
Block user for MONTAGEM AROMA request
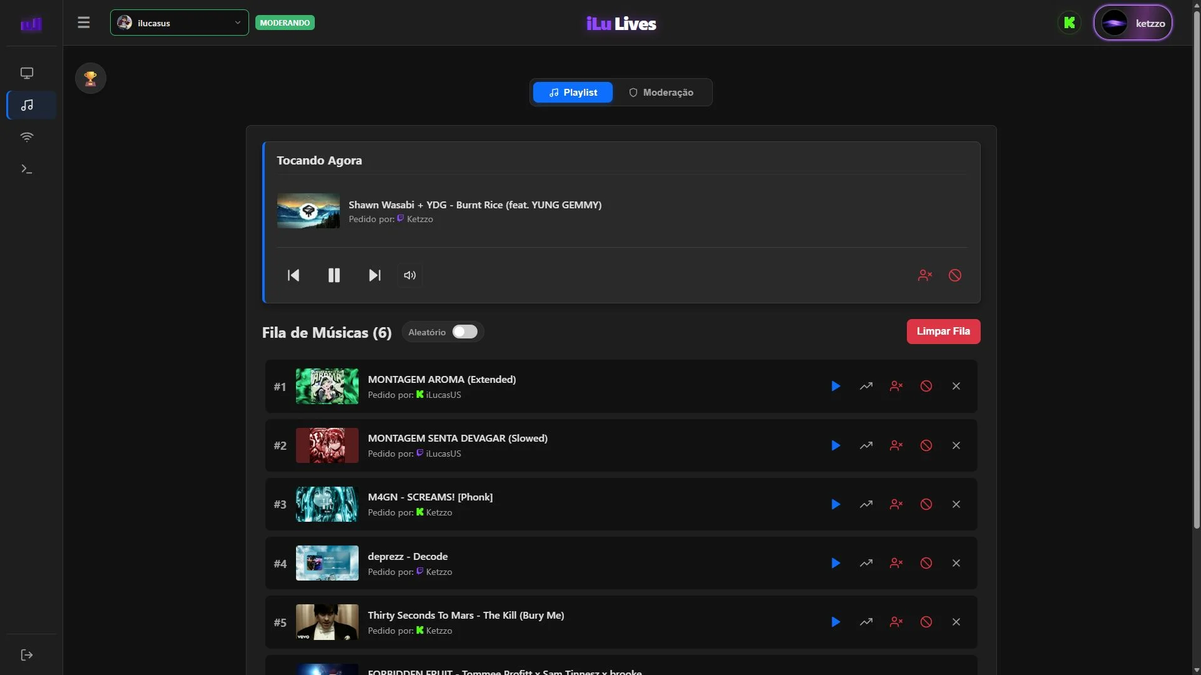(x=896, y=386)
